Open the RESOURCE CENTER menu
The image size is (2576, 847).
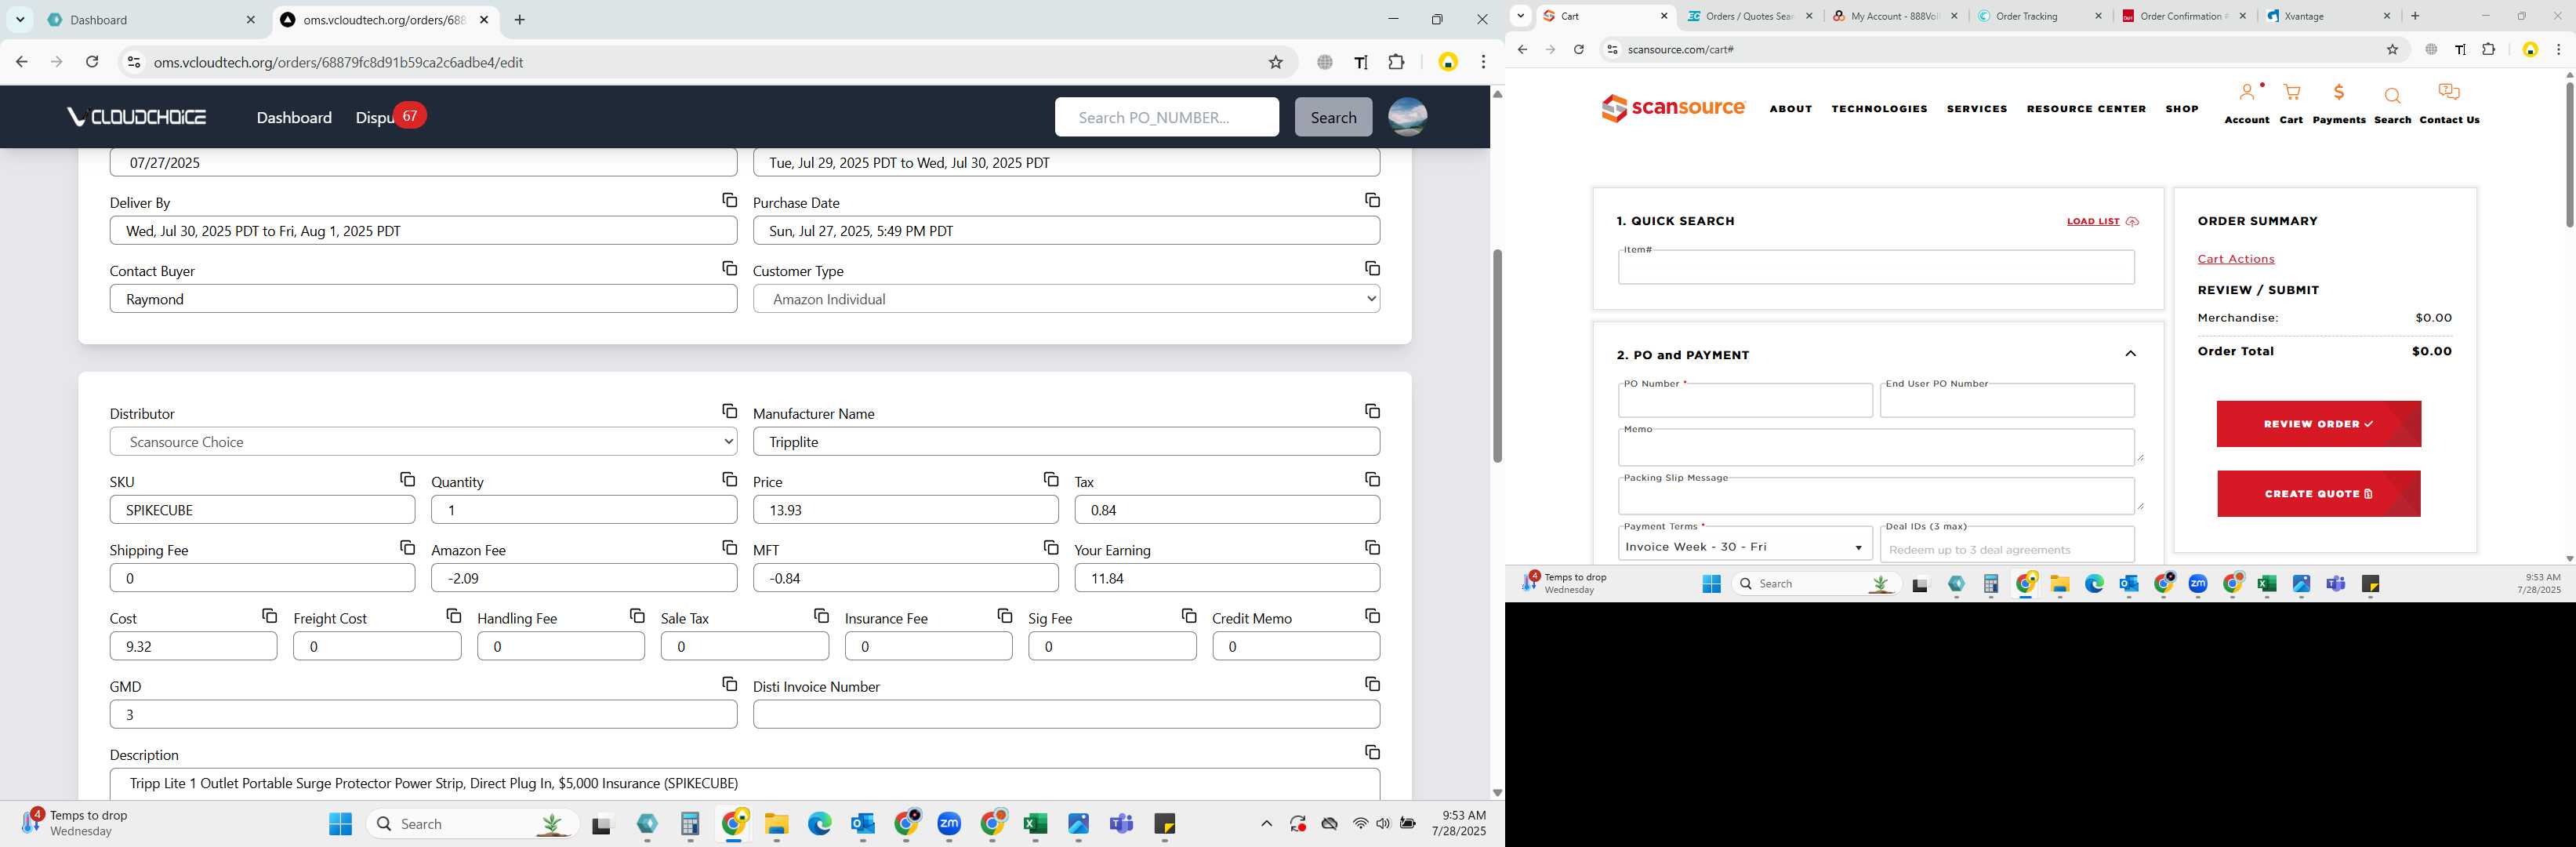click(2086, 109)
